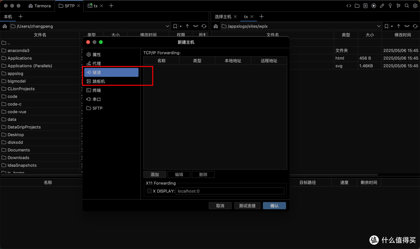Expand local path /Users/zhangpeng dropdown

coord(167,26)
